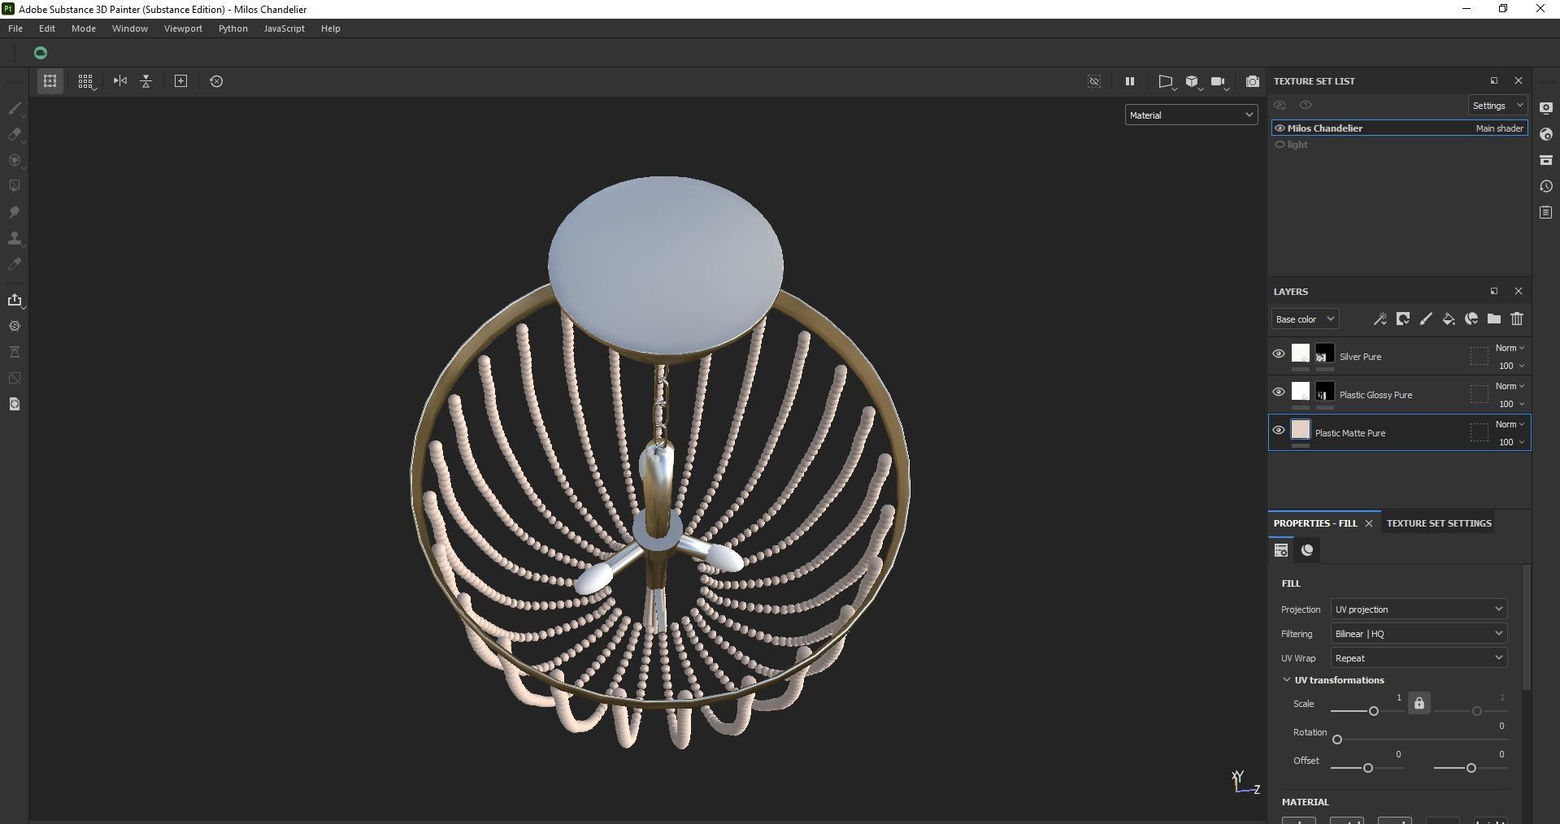Open the Edit menu

(47, 28)
